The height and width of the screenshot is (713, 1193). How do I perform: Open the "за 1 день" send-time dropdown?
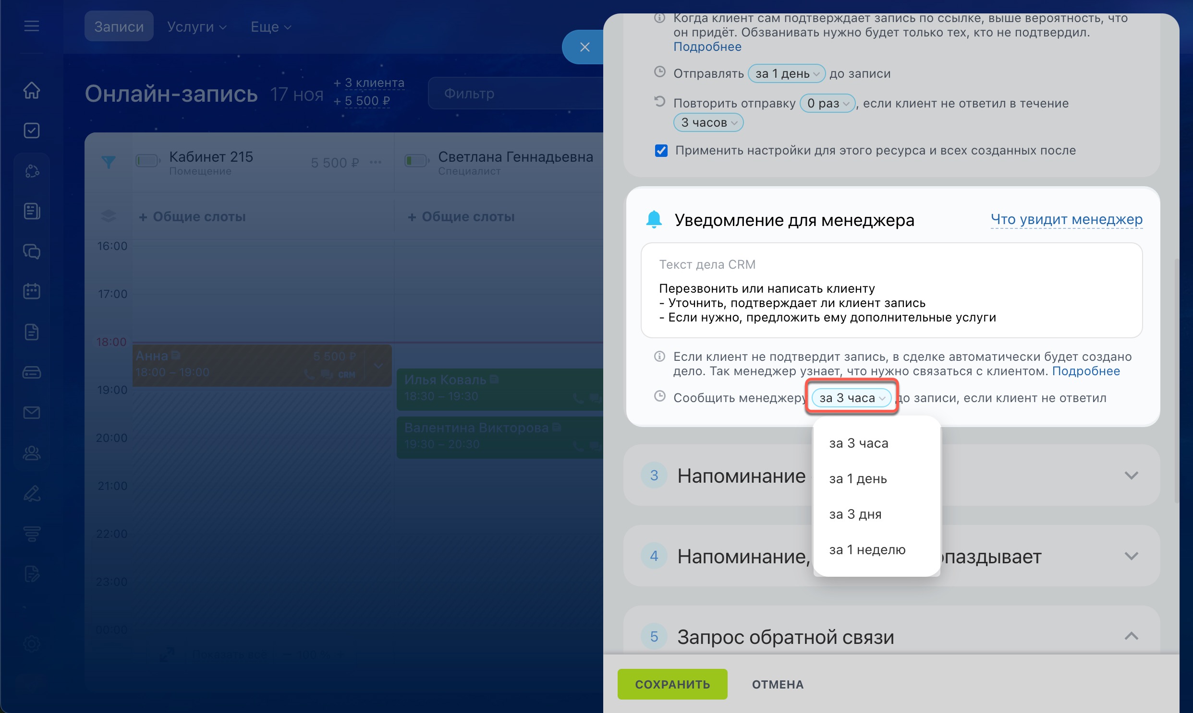pyautogui.click(x=787, y=73)
